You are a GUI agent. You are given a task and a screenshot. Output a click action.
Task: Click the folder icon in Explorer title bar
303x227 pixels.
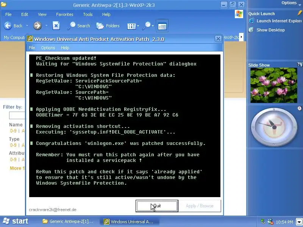click(x=3, y=4)
